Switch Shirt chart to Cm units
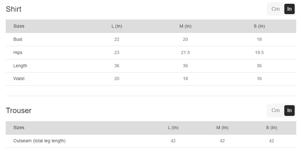Screen dimensions: 301x163 pos(275,9)
